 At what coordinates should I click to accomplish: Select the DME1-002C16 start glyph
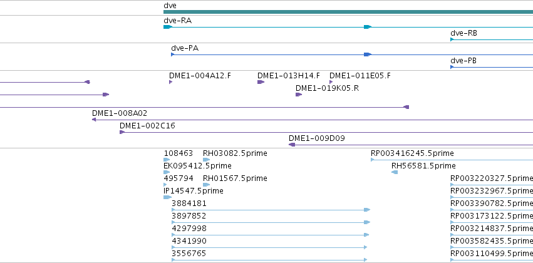[122, 132]
